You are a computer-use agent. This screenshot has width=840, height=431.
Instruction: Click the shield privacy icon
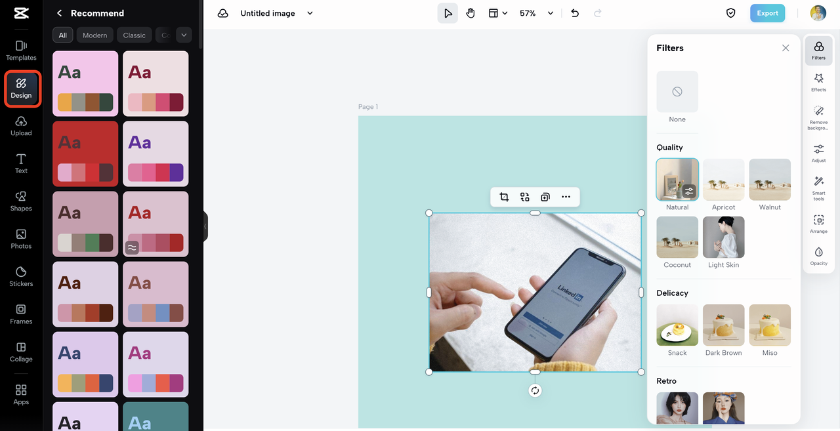click(731, 13)
